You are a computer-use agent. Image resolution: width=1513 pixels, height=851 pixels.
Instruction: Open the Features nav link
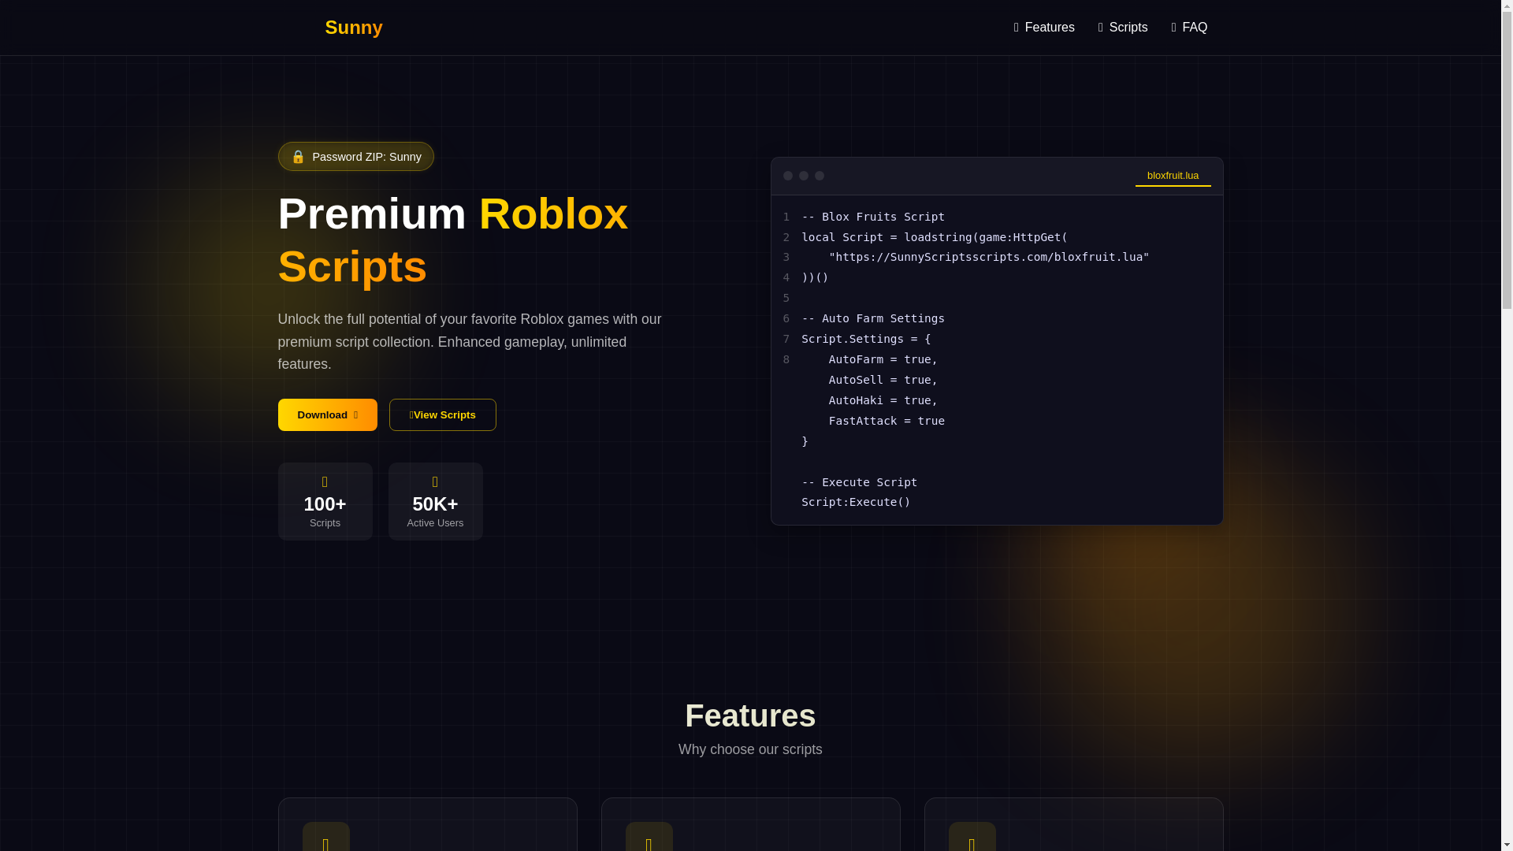(1044, 28)
